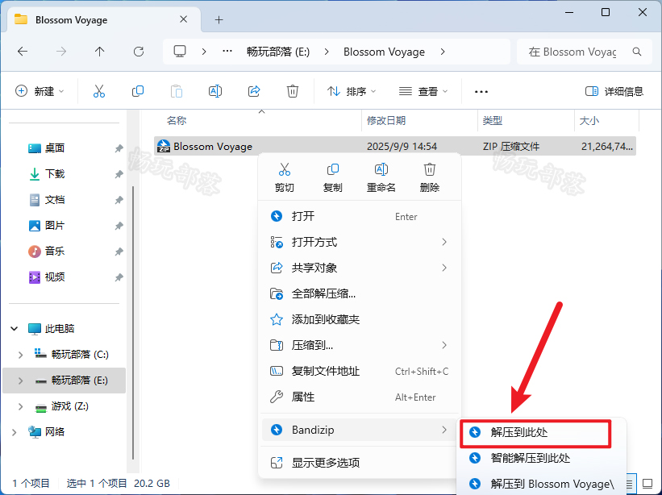This screenshot has height=495, width=662.
Task: Click the Rename icon in toolbar
Action: tap(215, 91)
